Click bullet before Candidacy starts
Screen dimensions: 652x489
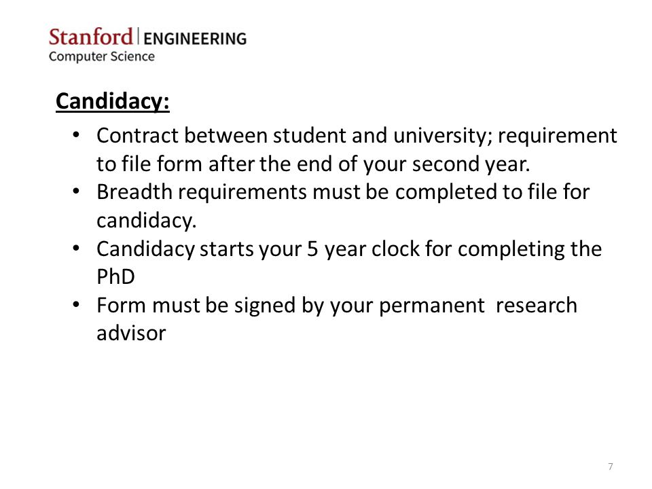(75, 249)
